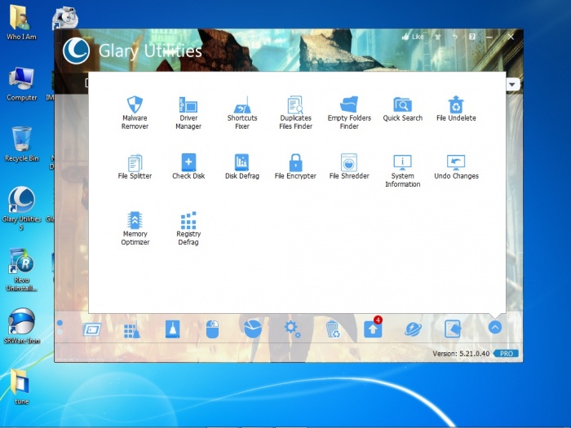This screenshot has height=428, width=571.
Task: Click the Like thumbs-up button
Action: pos(412,37)
